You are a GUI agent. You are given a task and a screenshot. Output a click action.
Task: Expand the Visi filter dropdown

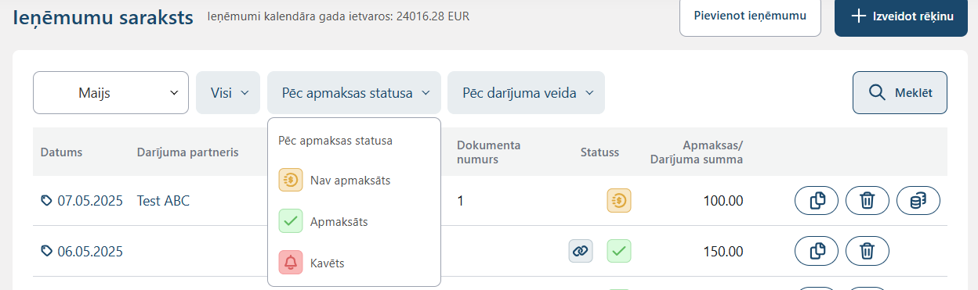click(228, 92)
